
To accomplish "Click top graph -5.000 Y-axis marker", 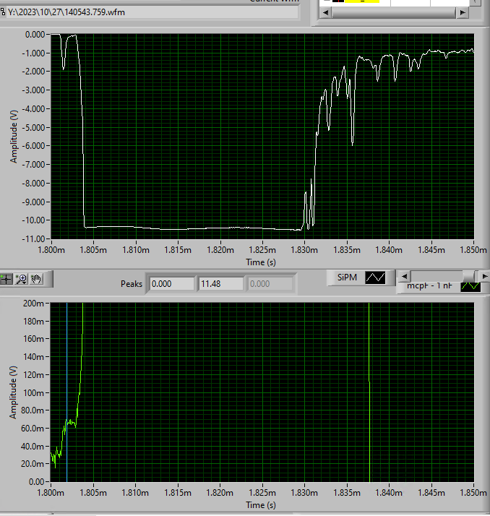I will click(x=33, y=127).
